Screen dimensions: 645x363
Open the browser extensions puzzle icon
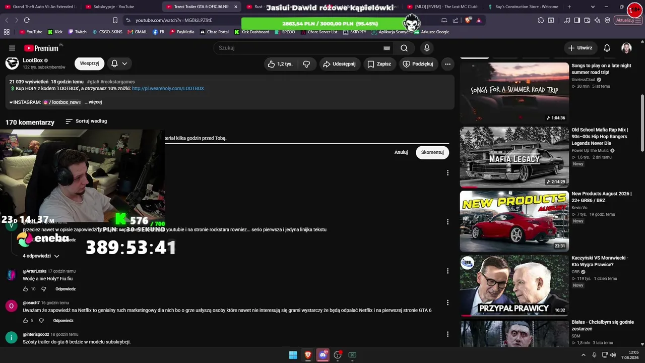pyautogui.click(x=541, y=20)
